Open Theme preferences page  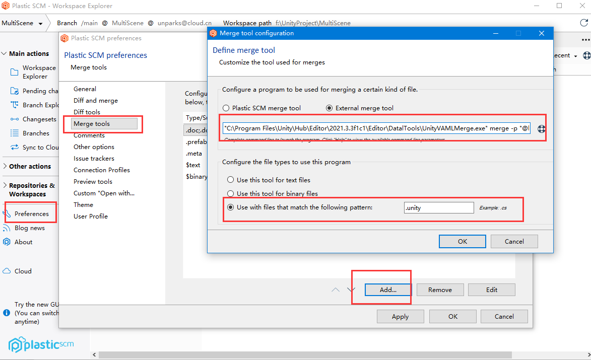pyautogui.click(x=83, y=205)
